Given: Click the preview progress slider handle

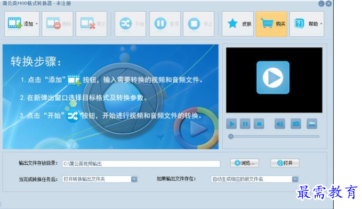Looking at the screenshot, I should click(231, 136).
